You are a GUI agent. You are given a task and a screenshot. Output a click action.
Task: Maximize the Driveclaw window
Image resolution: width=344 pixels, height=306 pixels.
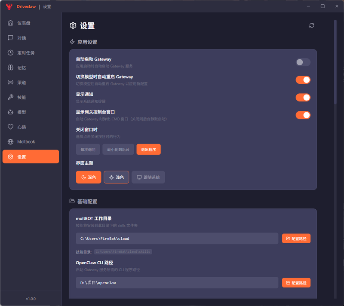click(322, 6)
